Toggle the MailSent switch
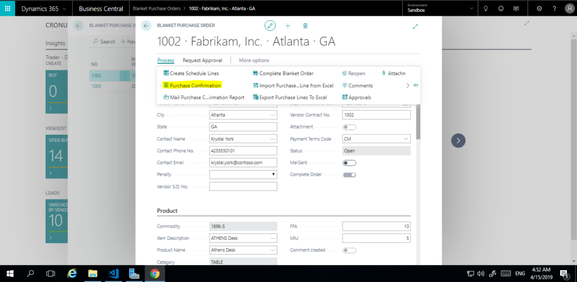Screen dimensions: 577x282 (x=349, y=163)
